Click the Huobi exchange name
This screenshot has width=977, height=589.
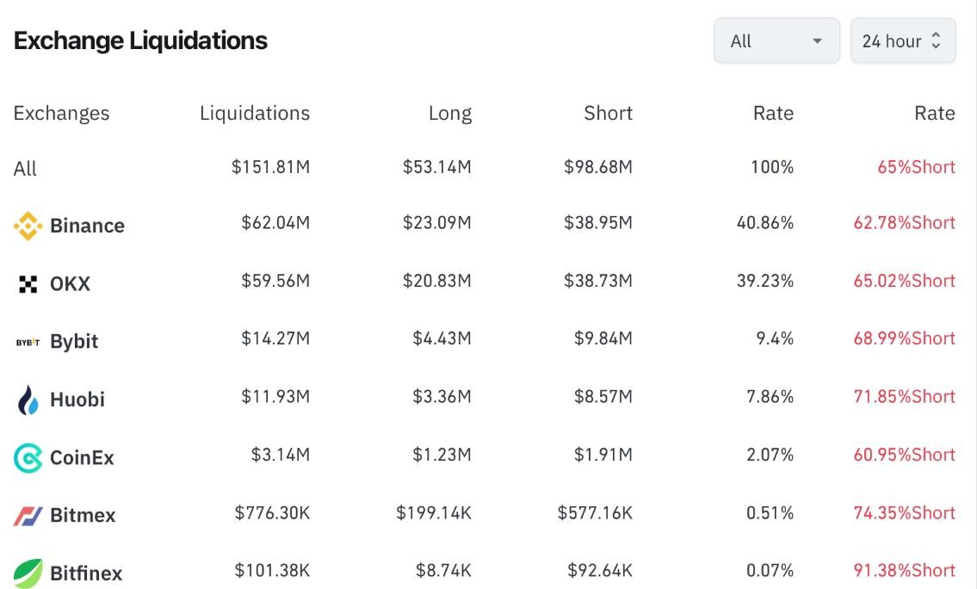[x=77, y=400]
